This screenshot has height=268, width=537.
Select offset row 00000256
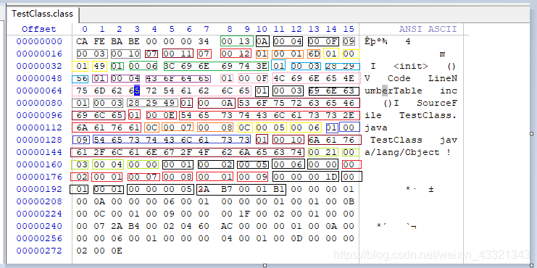(x=39, y=238)
